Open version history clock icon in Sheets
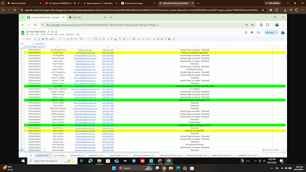The image size is (306, 172). (x=246, y=32)
